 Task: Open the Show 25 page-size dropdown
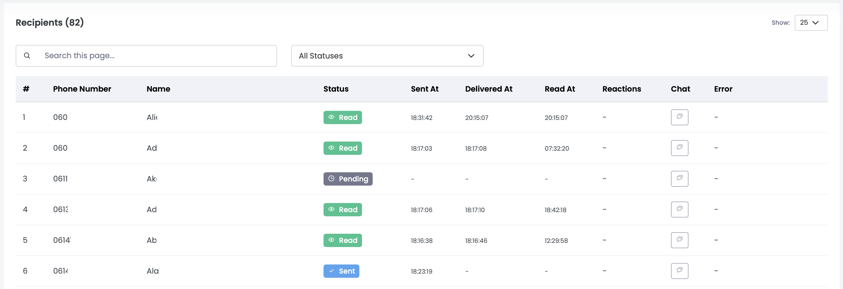click(x=811, y=22)
